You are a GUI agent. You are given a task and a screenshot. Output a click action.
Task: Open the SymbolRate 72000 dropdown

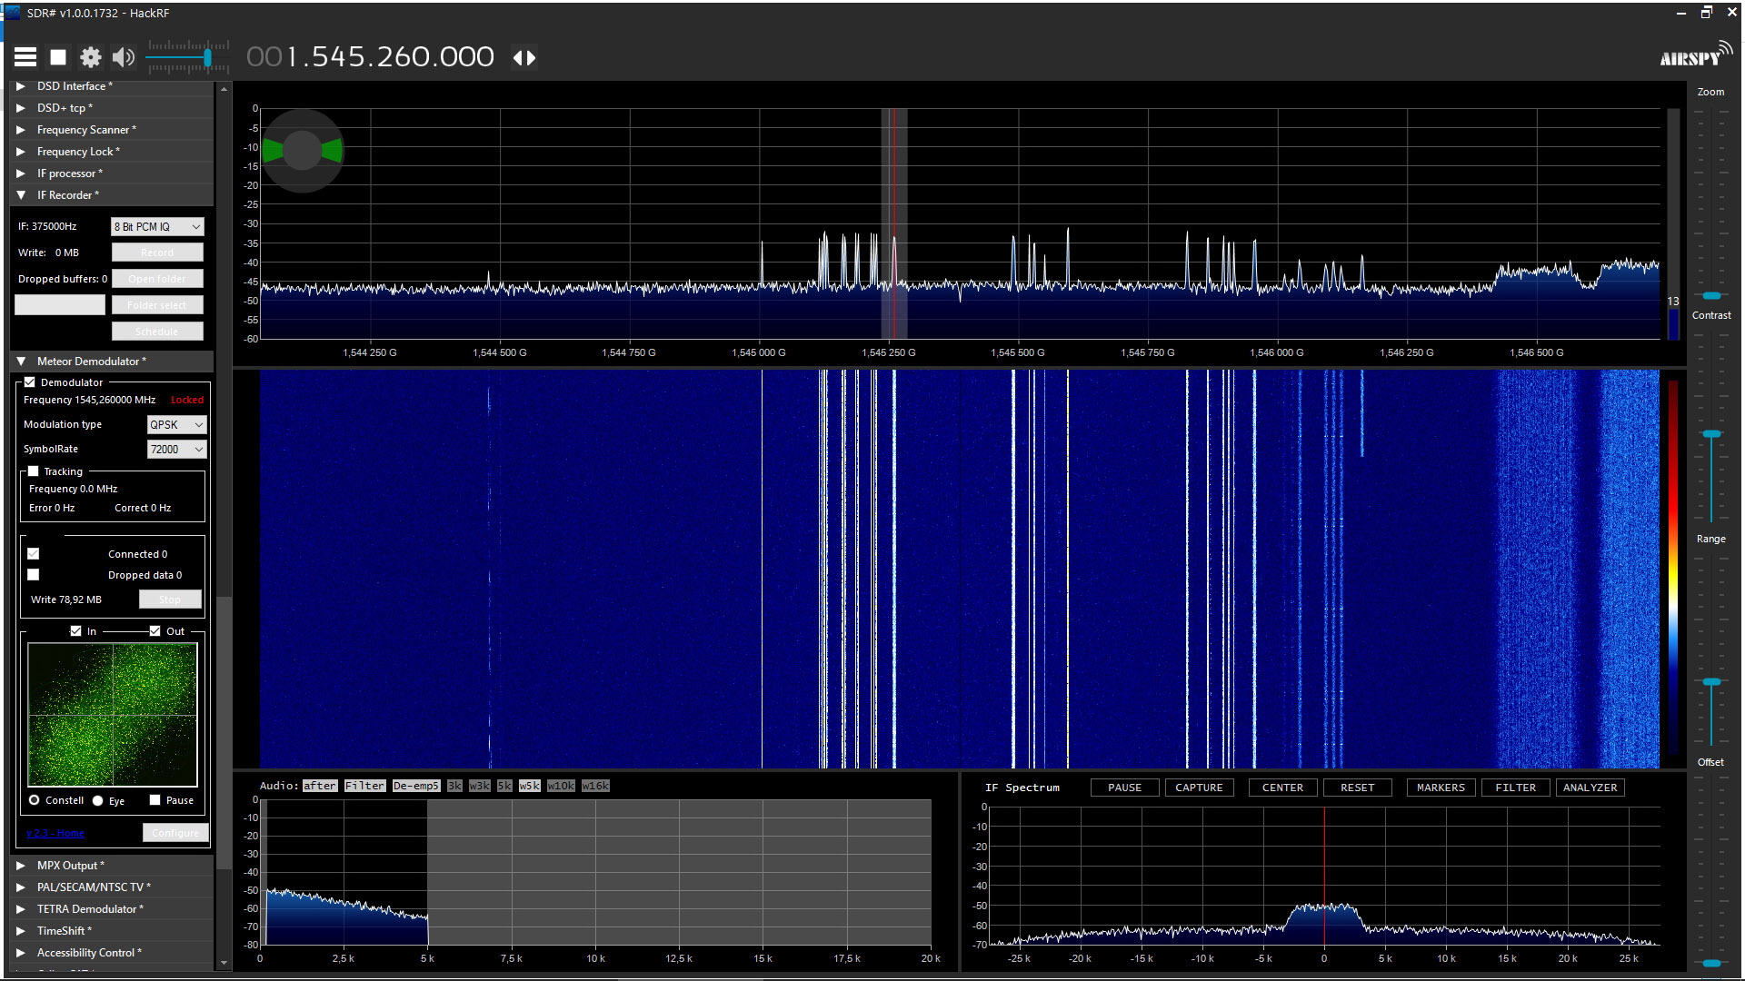pyautogui.click(x=176, y=449)
